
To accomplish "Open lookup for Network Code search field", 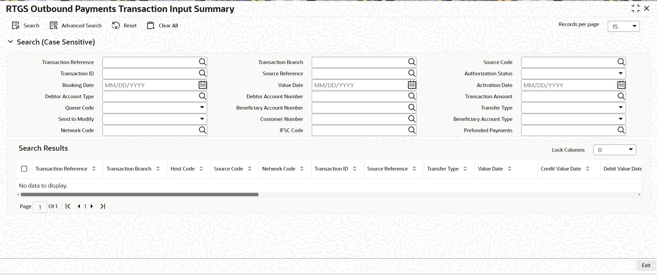I will tap(202, 130).
